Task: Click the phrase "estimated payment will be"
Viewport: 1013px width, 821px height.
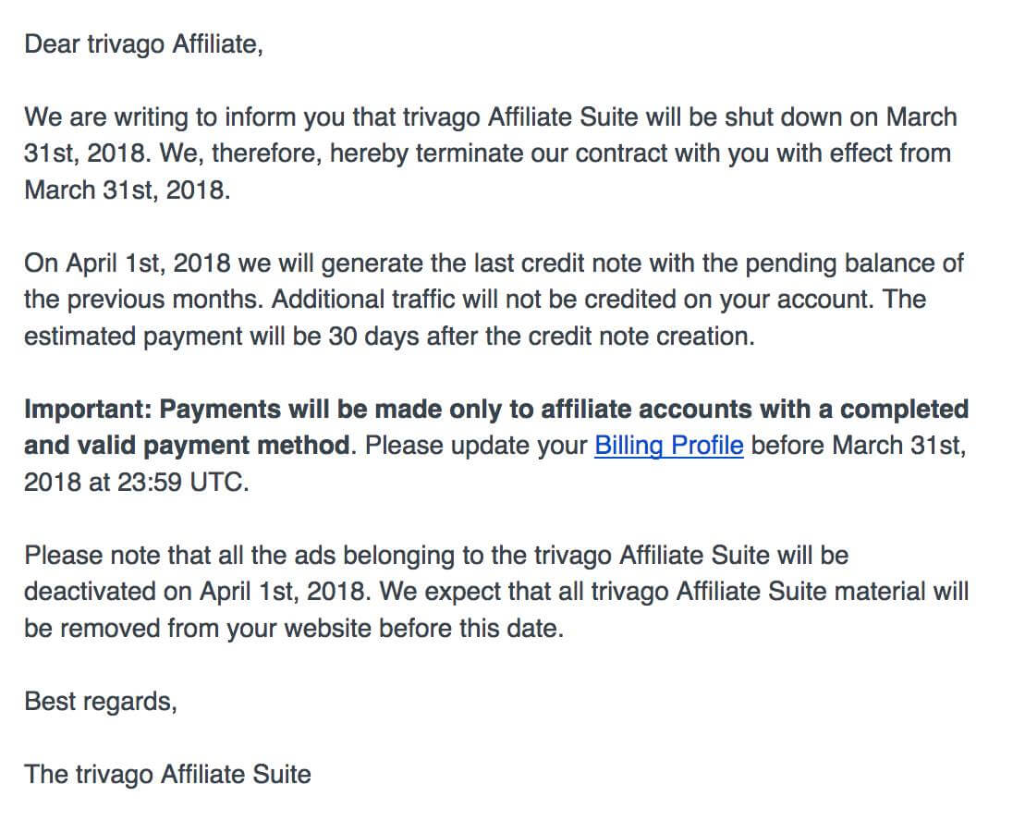Action: [x=173, y=337]
